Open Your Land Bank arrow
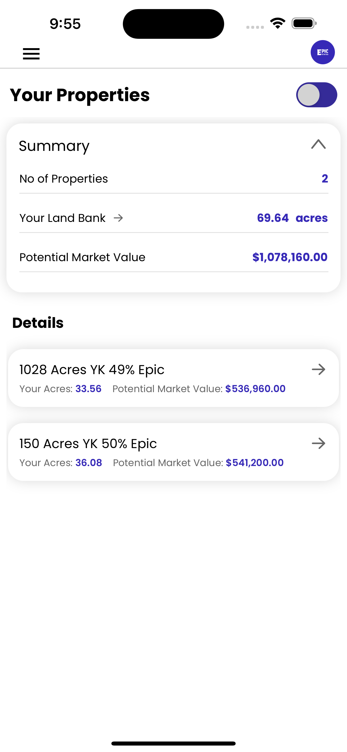 [x=118, y=218]
